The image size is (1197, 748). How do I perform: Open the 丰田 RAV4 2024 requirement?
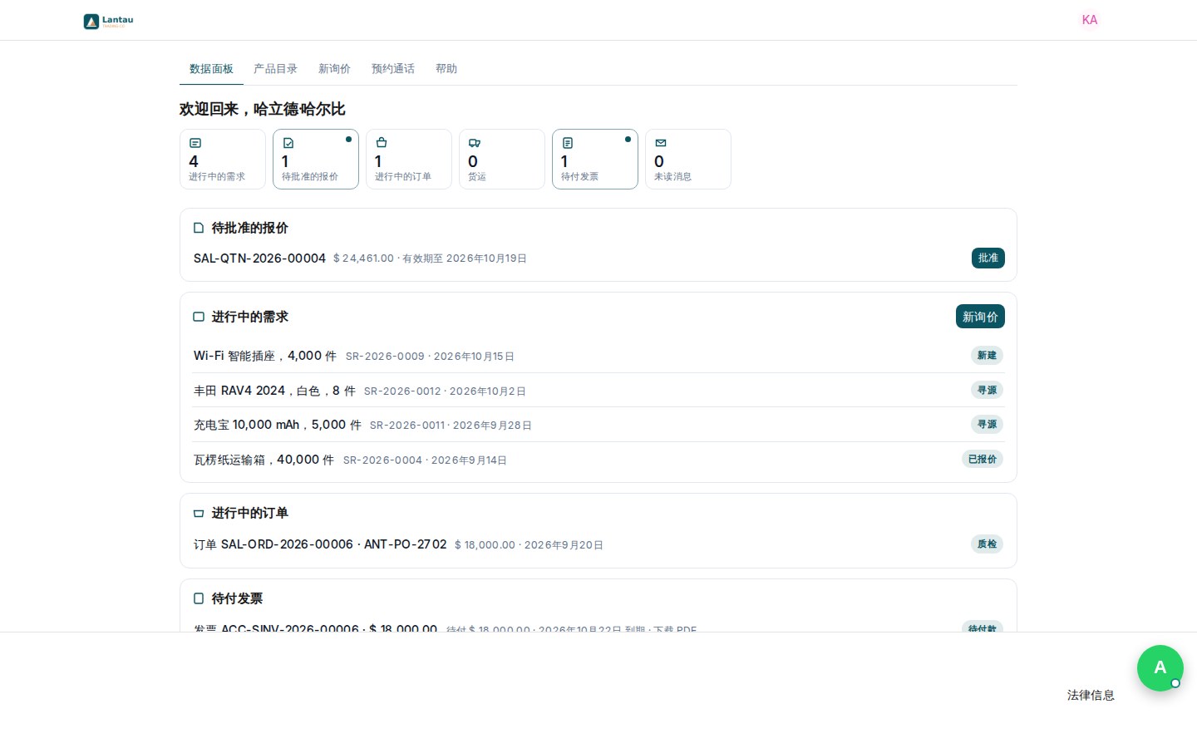pos(598,391)
